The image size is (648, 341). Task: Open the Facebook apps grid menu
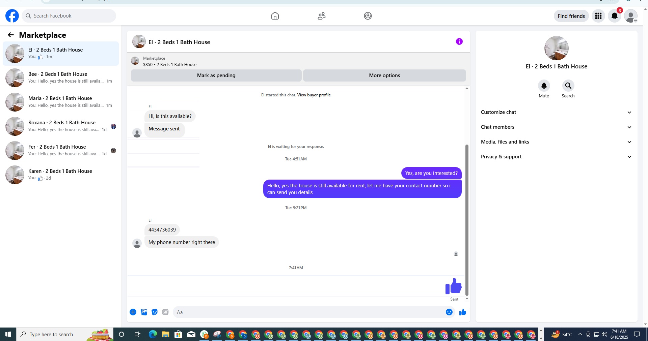tap(598, 16)
